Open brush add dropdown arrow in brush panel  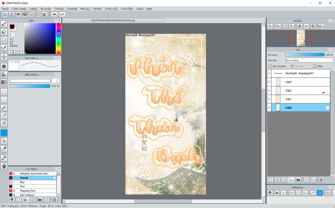(x=28, y=200)
